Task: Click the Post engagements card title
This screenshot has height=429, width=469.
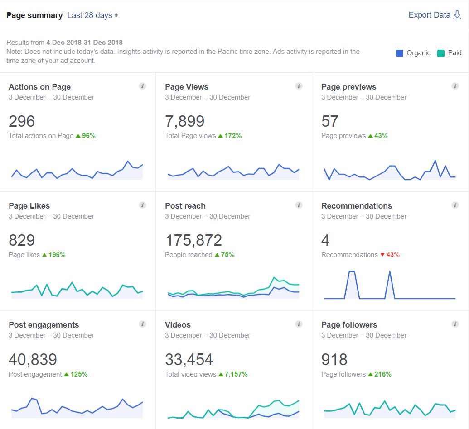Action: [x=44, y=325]
